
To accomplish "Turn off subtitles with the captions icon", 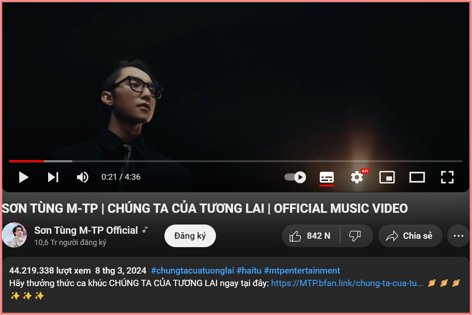I will point(327,178).
